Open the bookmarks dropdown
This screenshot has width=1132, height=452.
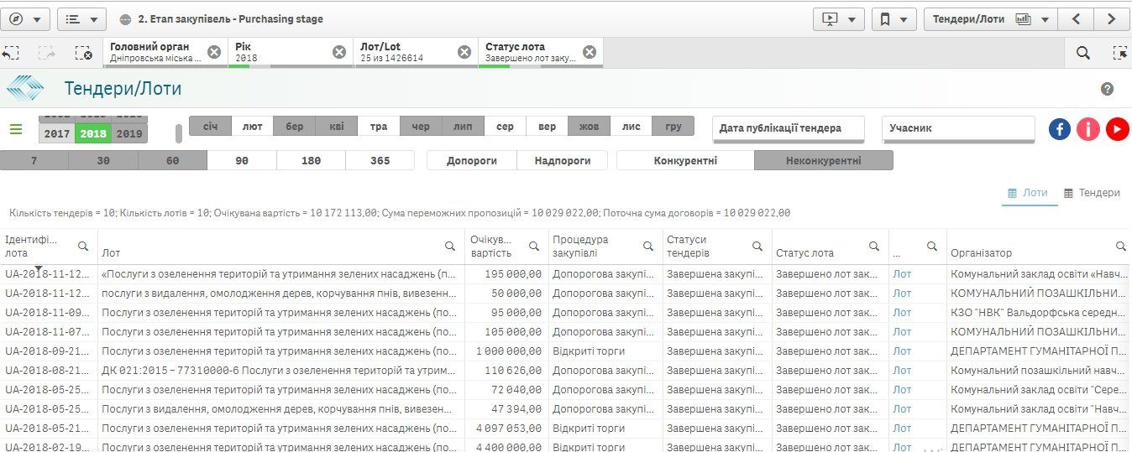coord(894,18)
